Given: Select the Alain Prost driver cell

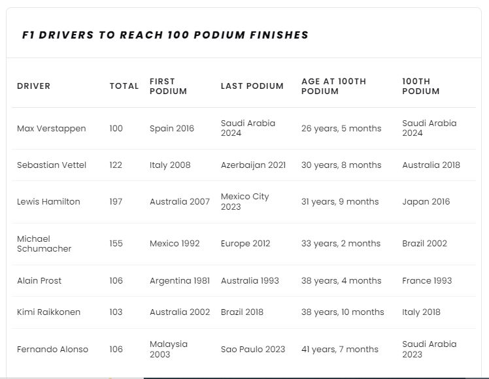Looking at the screenshot, I should tap(39, 280).
